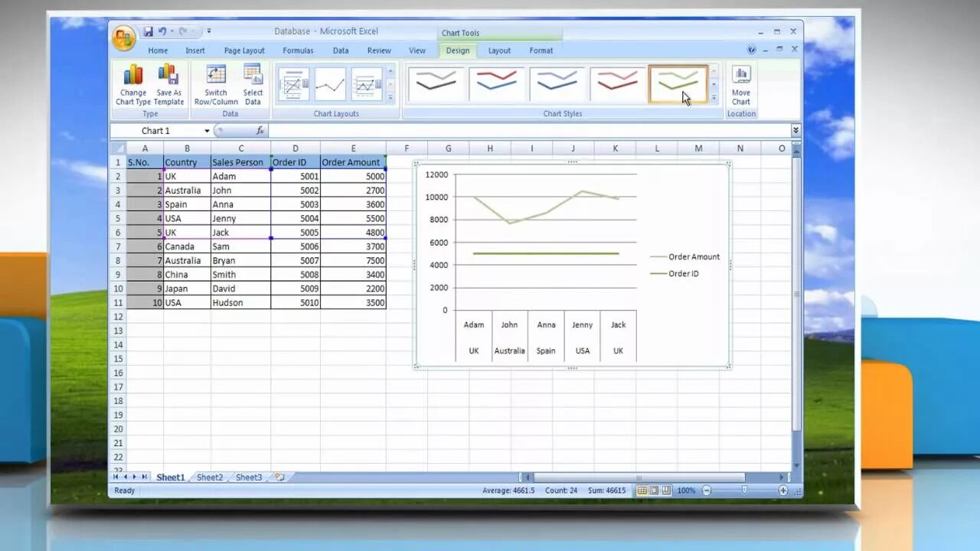Open the Name Box dropdown arrow
Viewport: 980px width, 551px height.
pos(207,131)
